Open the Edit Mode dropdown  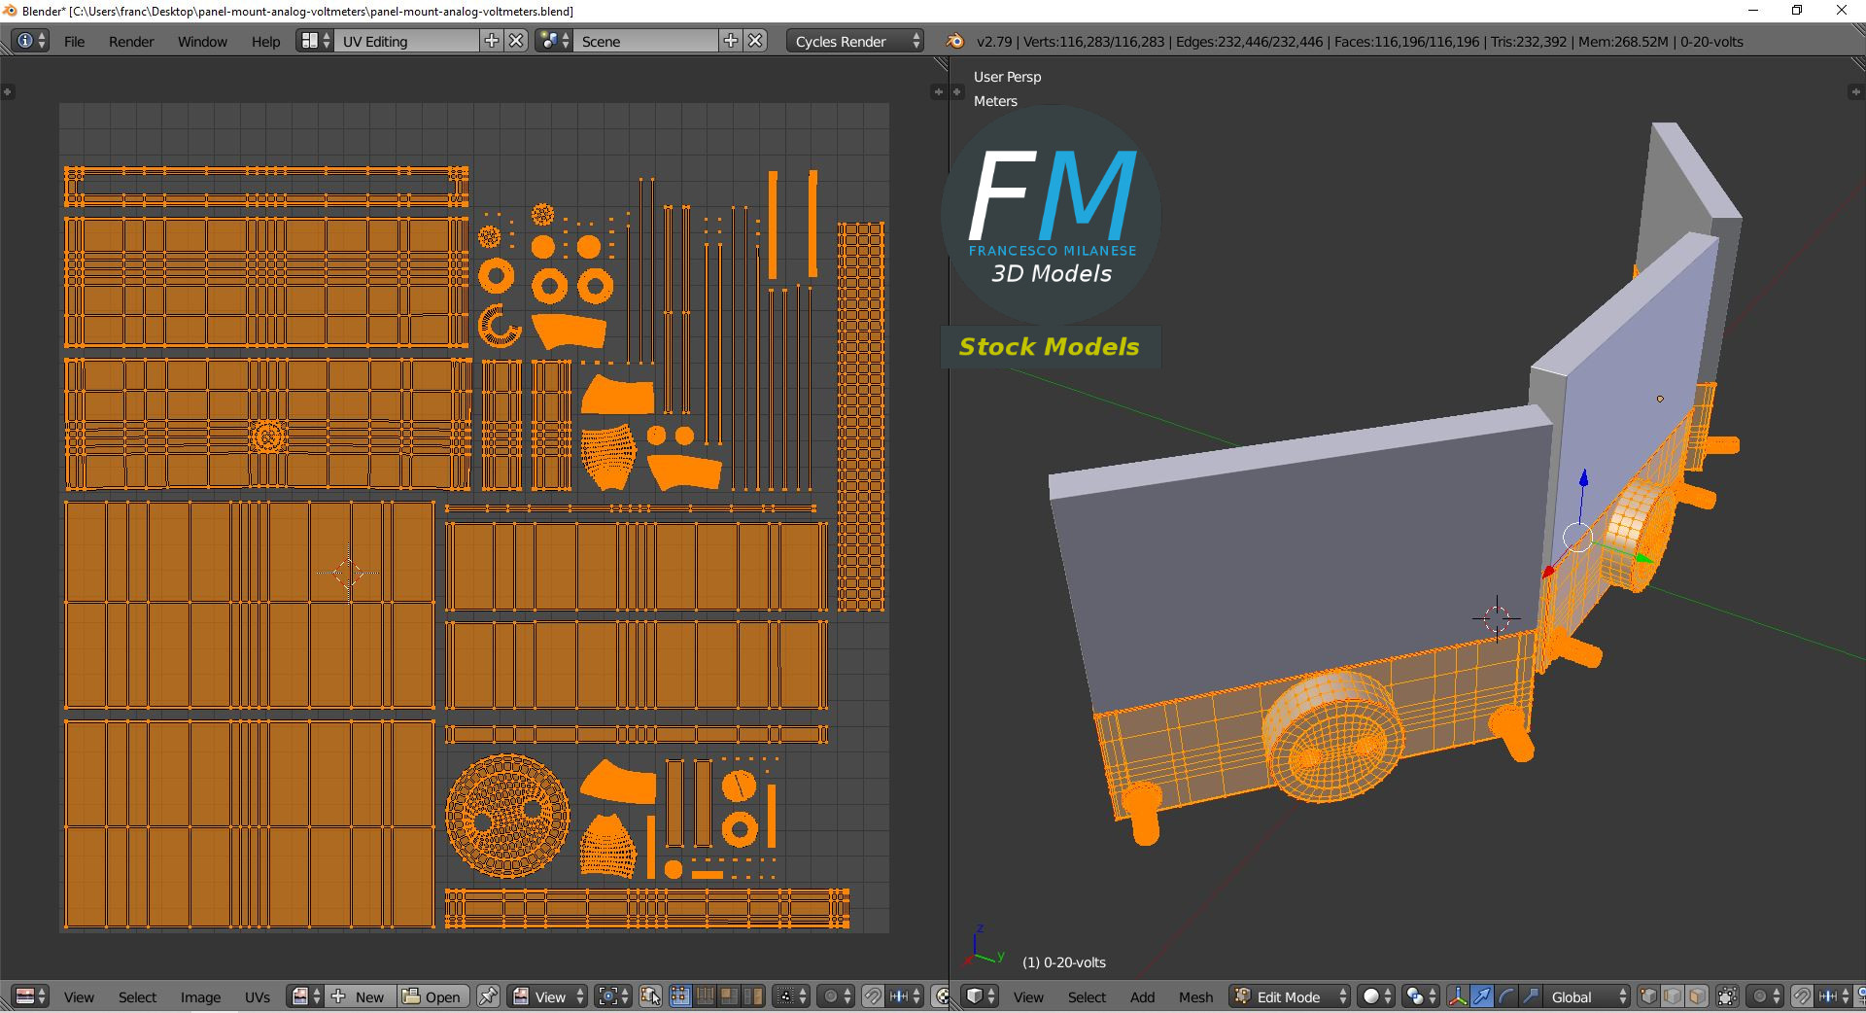(x=1290, y=996)
